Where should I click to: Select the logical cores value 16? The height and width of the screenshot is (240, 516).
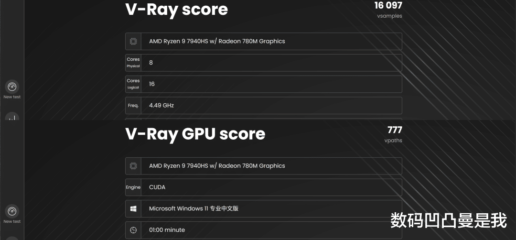click(x=152, y=84)
